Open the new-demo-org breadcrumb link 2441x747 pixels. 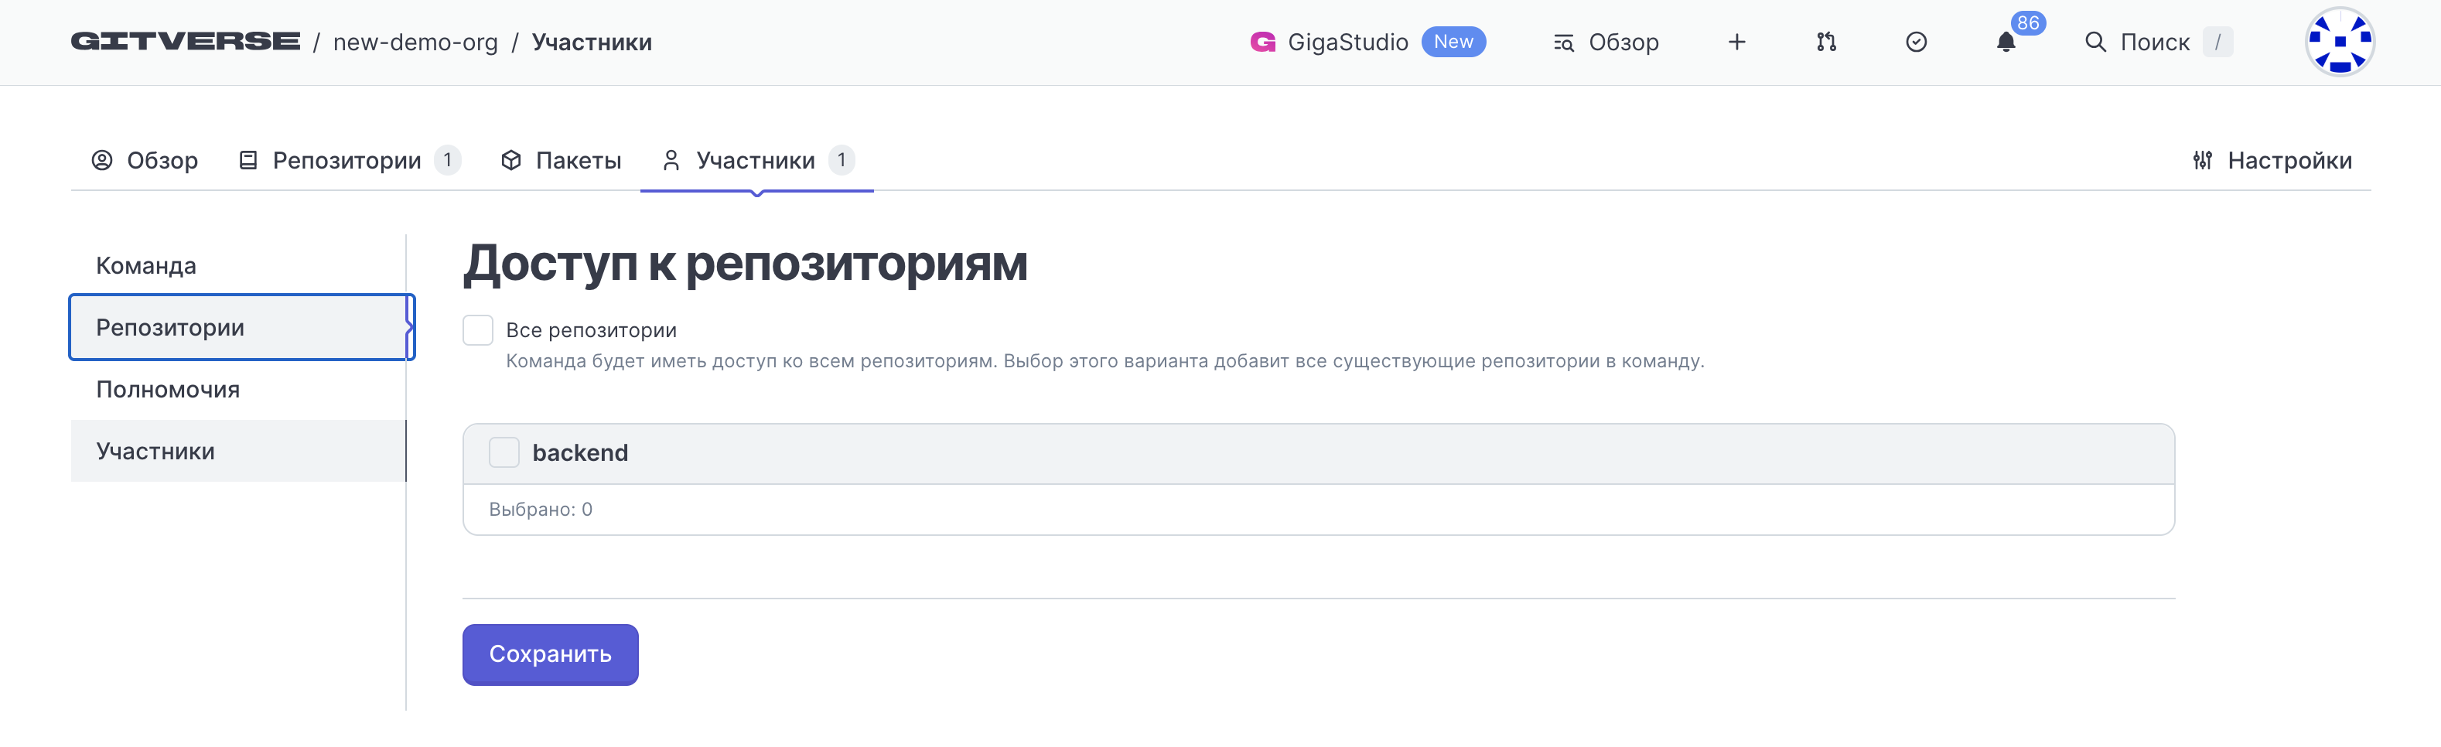pyautogui.click(x=415, y=42)
